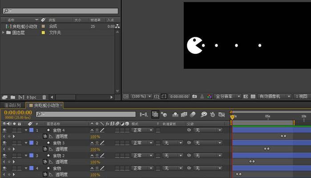311x178 pixels.
Task: Open parent 无 dropdown for 食物 2
Action: [208, 156]
